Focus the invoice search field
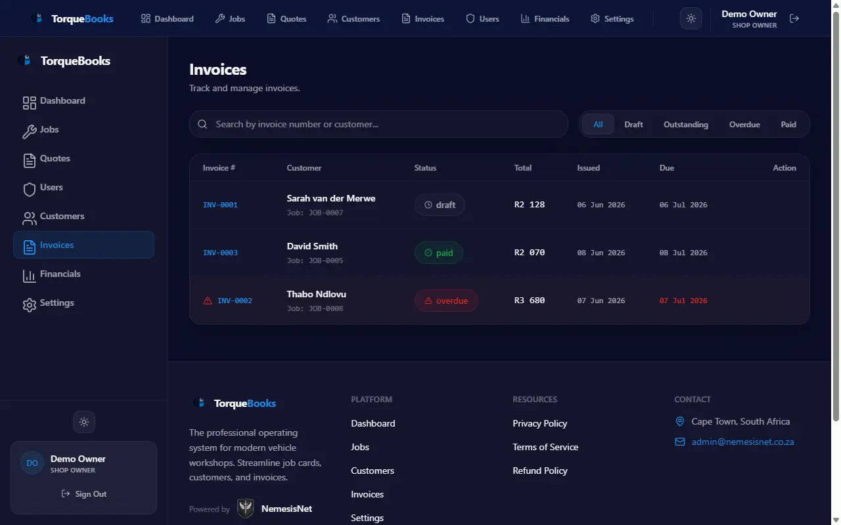 point(378,124)
